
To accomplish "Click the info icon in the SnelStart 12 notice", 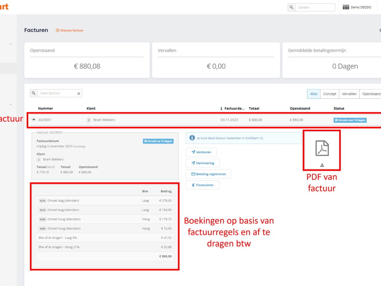I will [192, 138].
